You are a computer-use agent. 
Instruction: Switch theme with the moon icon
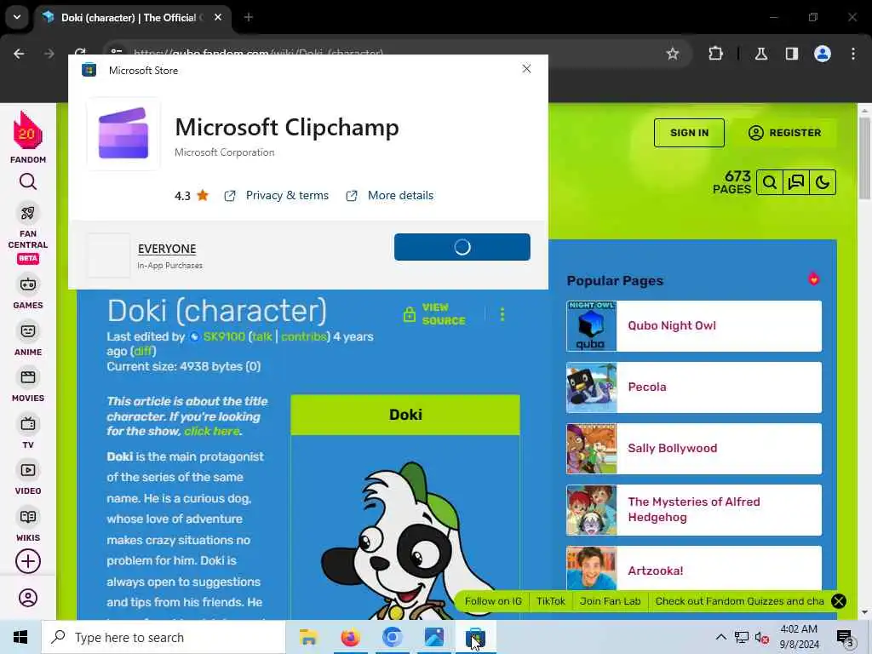coord(823,182)
